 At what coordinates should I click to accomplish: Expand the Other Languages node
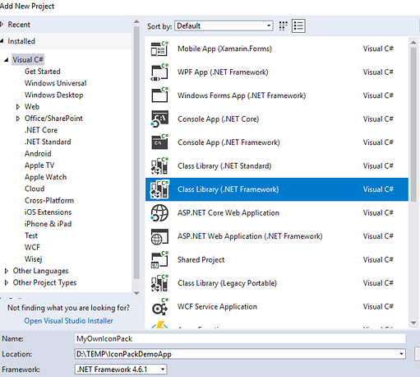[7, 271]
